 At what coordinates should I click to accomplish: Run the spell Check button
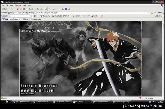tap(66, 16)
